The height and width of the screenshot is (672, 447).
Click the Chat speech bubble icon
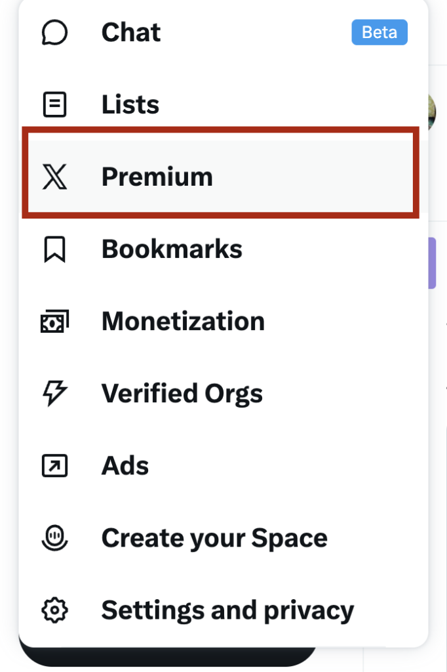(54, 32)
